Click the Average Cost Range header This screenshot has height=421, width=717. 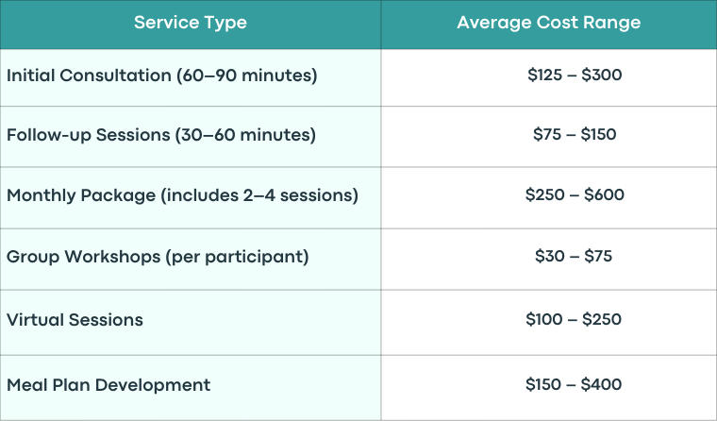pos(549,25)
